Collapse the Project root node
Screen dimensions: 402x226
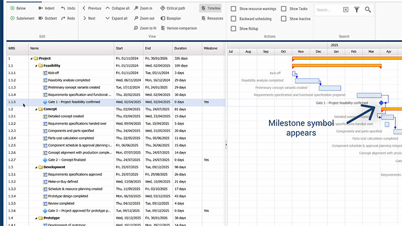click(31, 58)
